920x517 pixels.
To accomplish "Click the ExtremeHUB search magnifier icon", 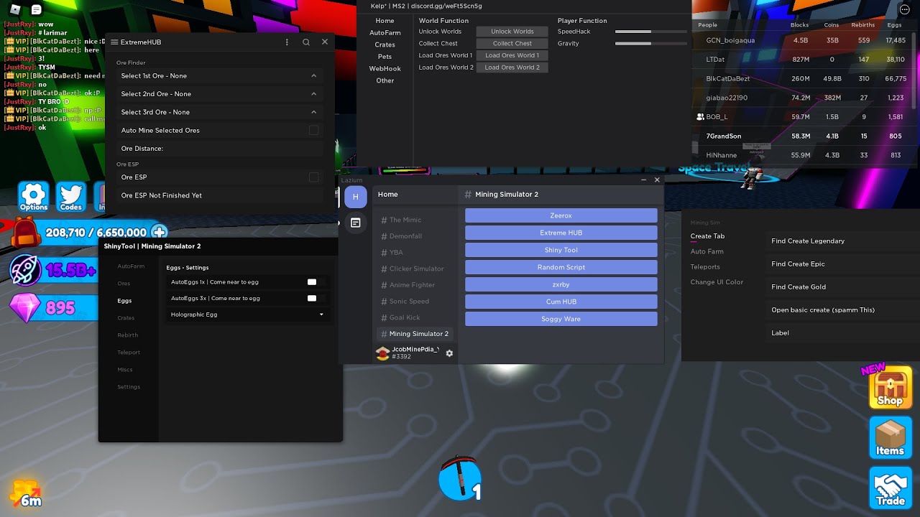I will pyautogui.click(x=306, y=42).
